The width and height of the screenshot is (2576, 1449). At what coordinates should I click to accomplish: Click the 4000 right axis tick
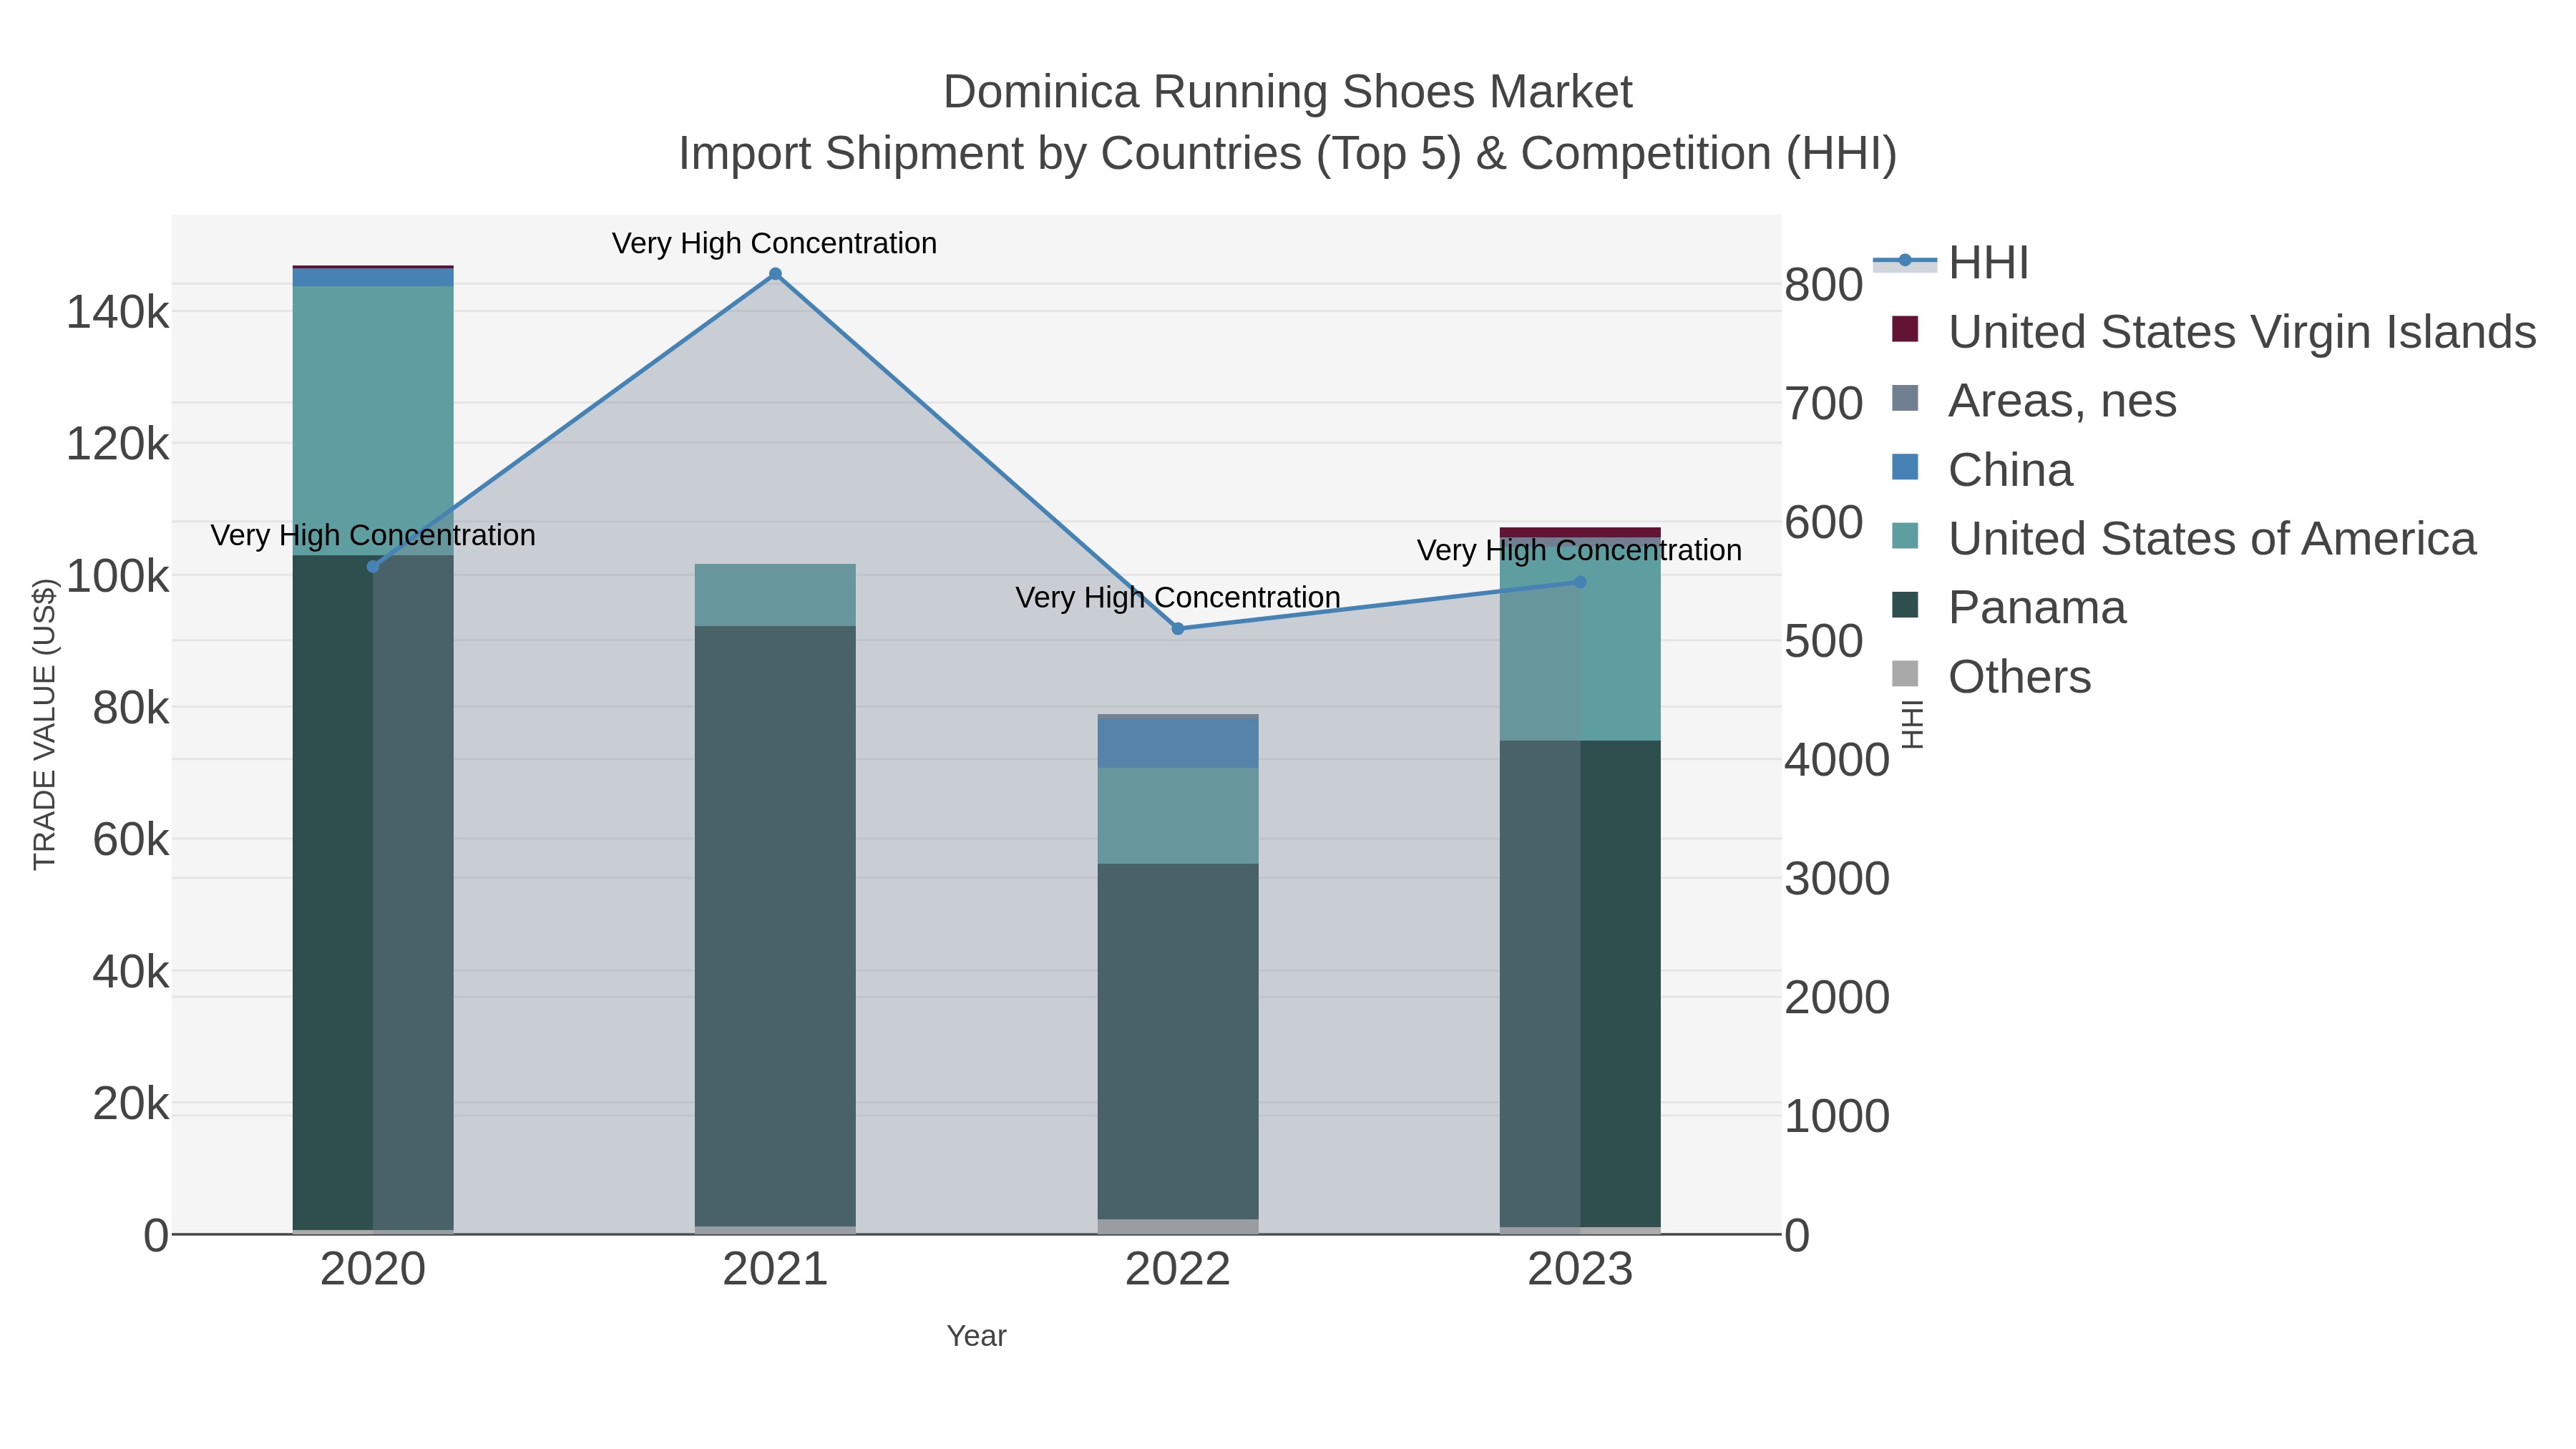coord(1837,760)
